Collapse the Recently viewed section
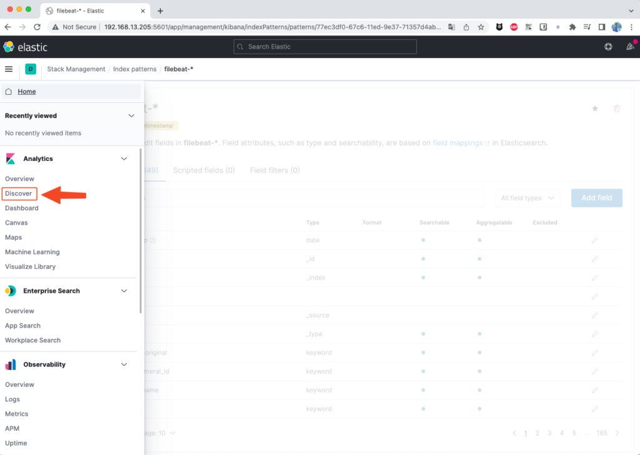 131,116
